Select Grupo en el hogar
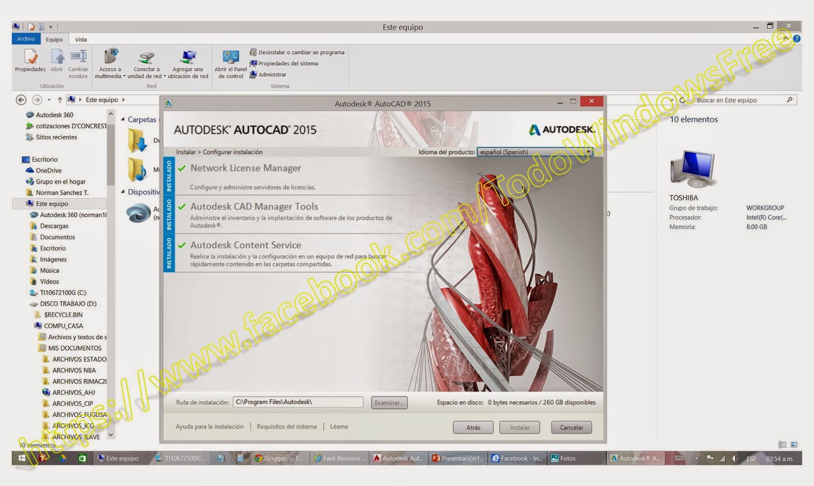814x486 pixels. click(x=55, y=181)
